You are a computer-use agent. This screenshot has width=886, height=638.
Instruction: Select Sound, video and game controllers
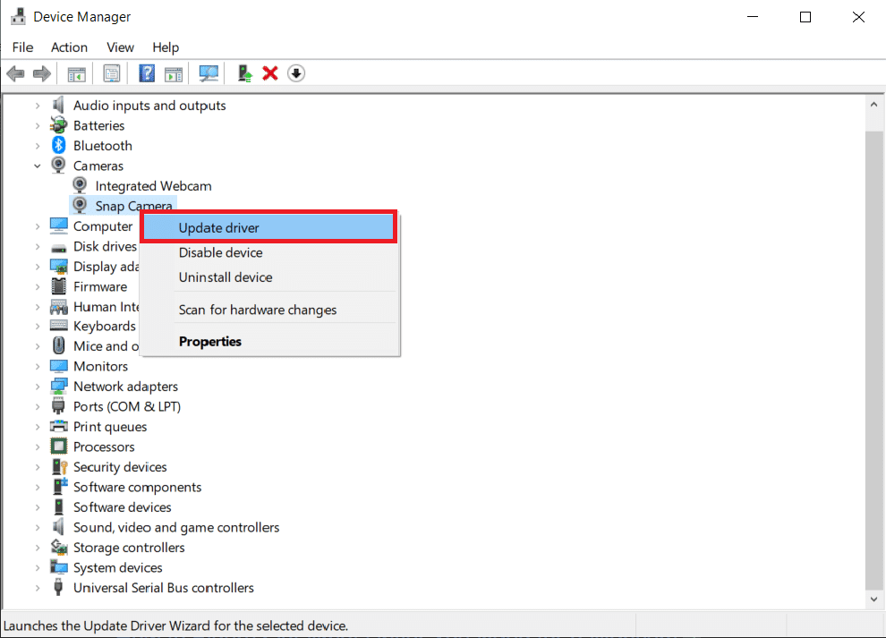[x=175, y=527]
